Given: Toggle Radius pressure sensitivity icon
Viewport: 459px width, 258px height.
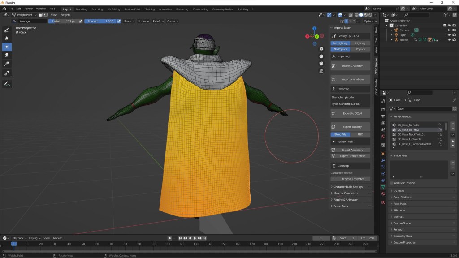Looking at the screenshot, I should click(81, 21).
